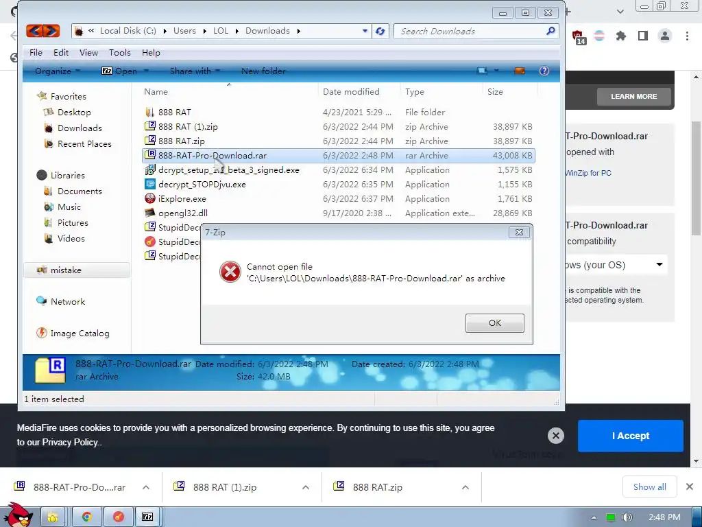Sort by the Size column header
Viewport: 702px width, 527px height.
click(495, 91)
